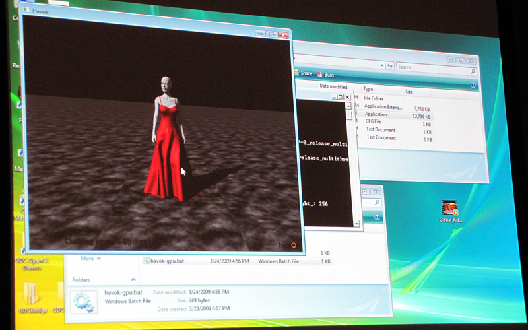This screenshot has height=330, width=528.
Task: Click the havok-gpu.bat file name in the list
Action: [x=168, y=261]
